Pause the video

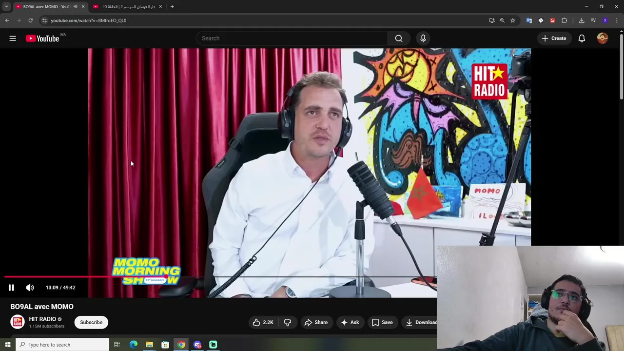(11, 288)
